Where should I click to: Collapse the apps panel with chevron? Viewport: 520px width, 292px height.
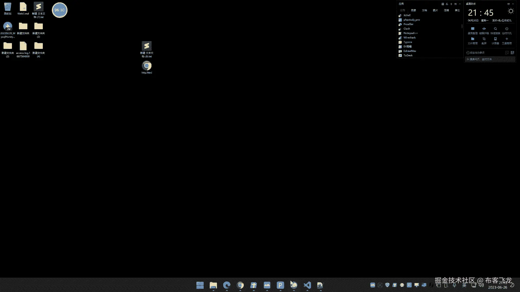(460, 4)
